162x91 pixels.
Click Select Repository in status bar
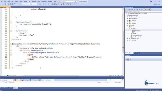click(155, 90)
